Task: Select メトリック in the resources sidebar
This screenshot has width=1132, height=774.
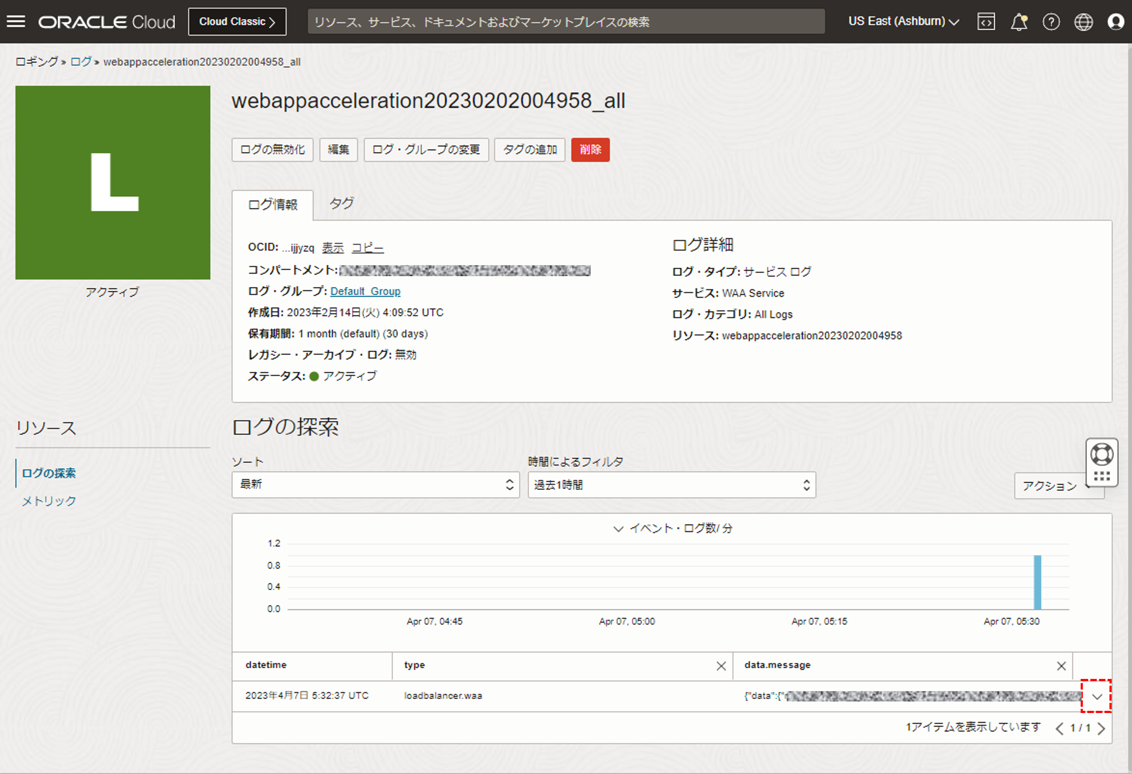Action: click(49, 501)
